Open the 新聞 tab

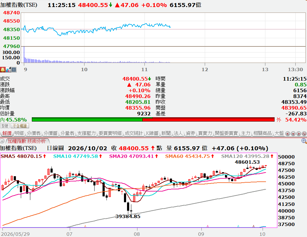pyautogui.click(x=166, y=133)
